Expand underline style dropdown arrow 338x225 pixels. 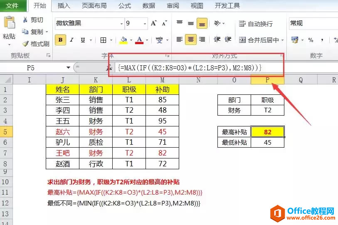(91, 40)
